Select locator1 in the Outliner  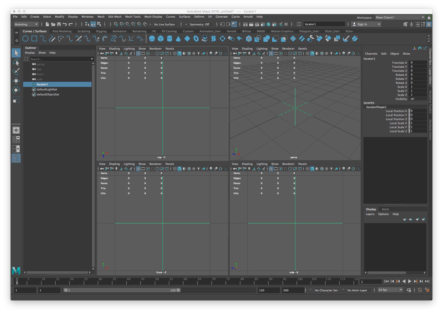(57, 84)
